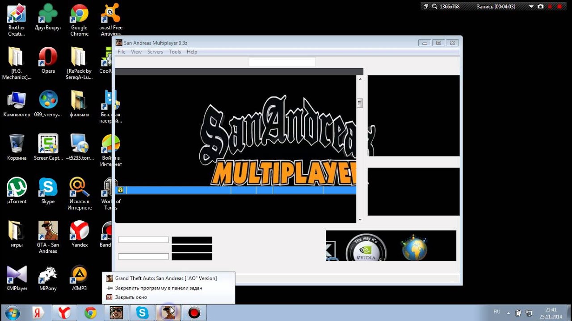
Task: Pause recording in recorder bar
Action: pyautogui.click(x=550, y=7)
